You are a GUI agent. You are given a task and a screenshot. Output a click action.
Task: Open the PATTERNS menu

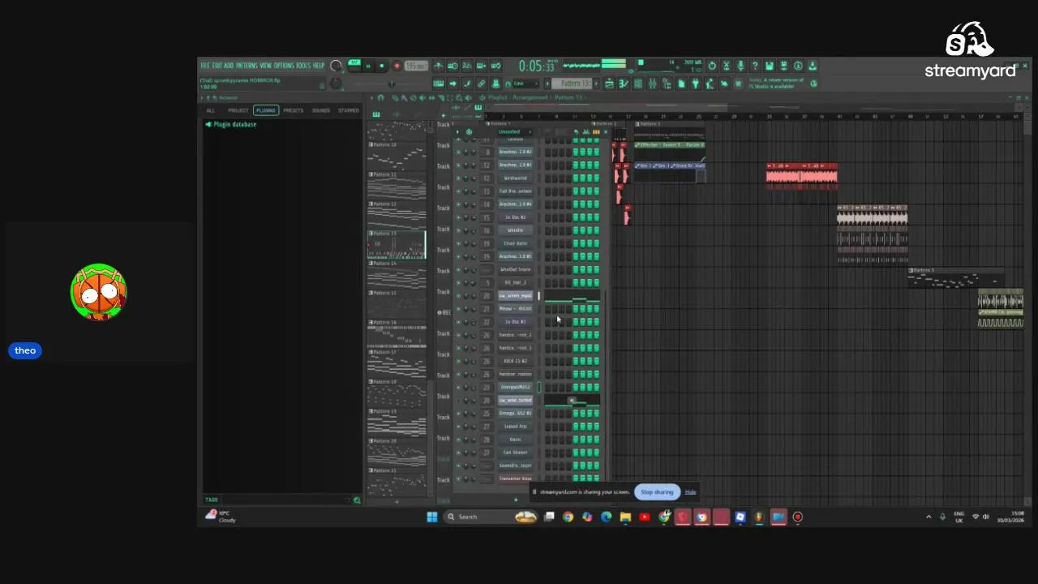(x=247, y=66)
